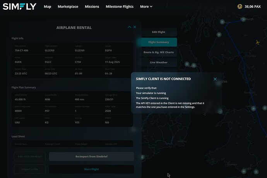
Task: Click OFP layout UAE
Action: [x=17, y=122]
